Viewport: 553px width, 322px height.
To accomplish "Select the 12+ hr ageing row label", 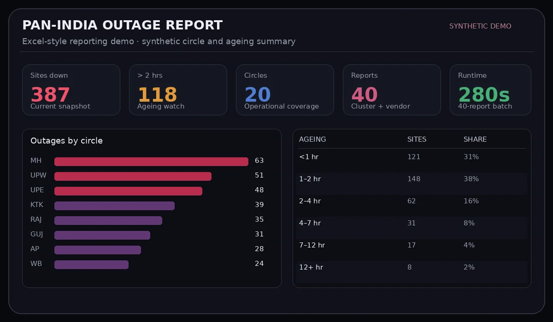I will tap(311, 267).
